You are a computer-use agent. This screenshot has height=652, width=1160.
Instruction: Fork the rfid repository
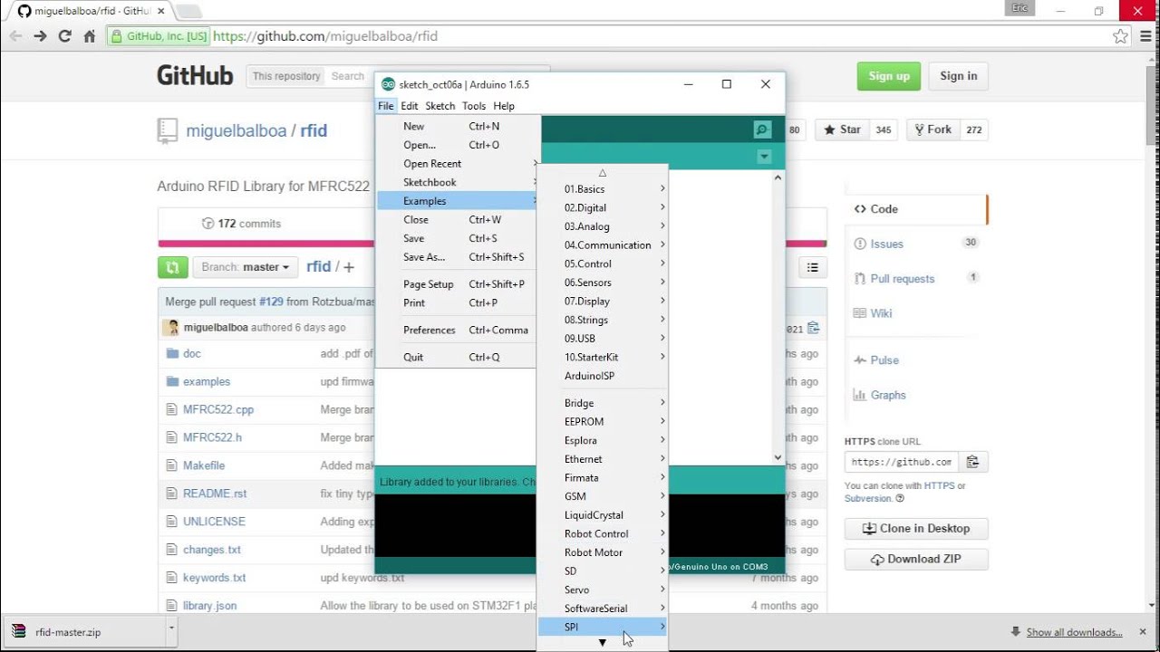(933, 129)
